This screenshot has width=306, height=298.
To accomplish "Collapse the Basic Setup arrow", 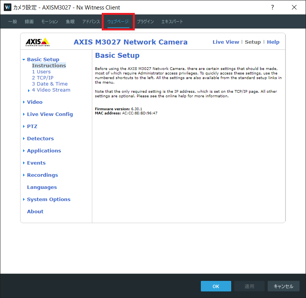I will pyautogui.click(x=24, y=60).
